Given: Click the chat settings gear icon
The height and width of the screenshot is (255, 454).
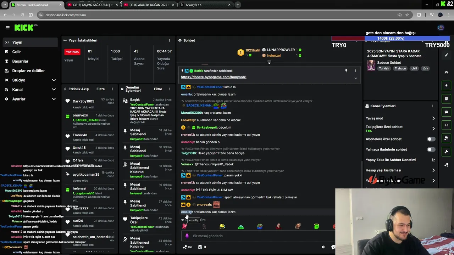Looking at the screenshot, I should pyautogui.click(x=323, y=247).
